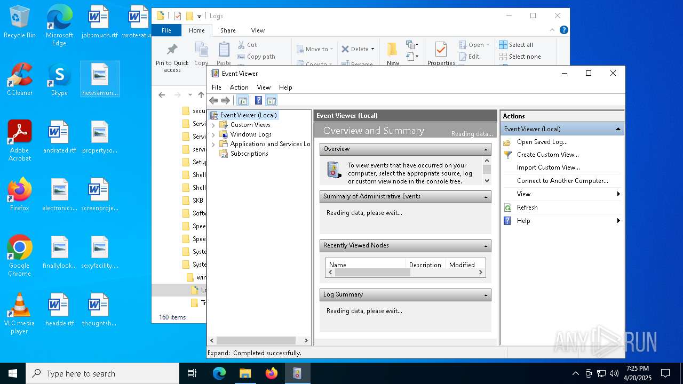
Task: Click Event Viewer taskbar icon
Action: tap(297, 373)
